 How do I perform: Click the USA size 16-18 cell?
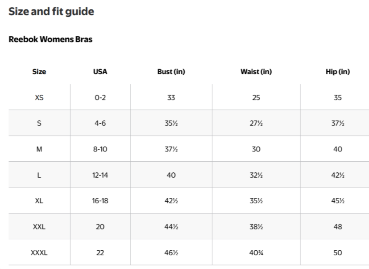(x=100, y=201)
